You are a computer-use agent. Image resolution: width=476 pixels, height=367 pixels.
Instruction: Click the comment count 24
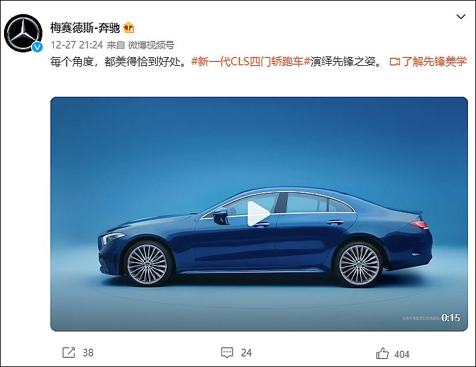click(x=246, y=353)
